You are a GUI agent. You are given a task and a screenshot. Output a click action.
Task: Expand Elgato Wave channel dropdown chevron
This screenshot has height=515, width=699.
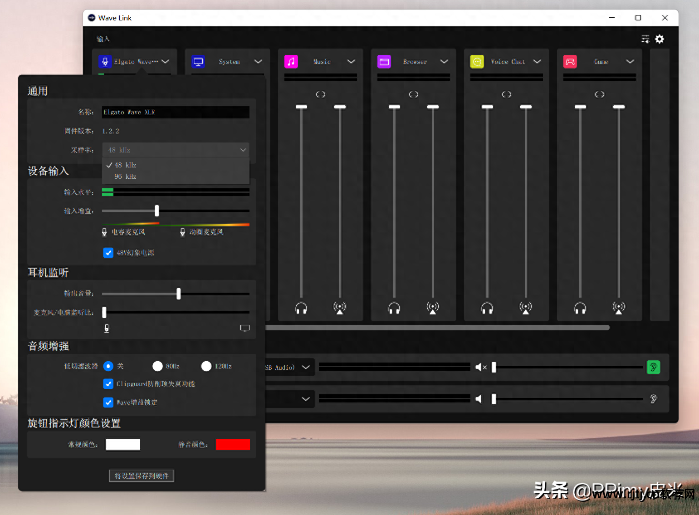point(166,62)
